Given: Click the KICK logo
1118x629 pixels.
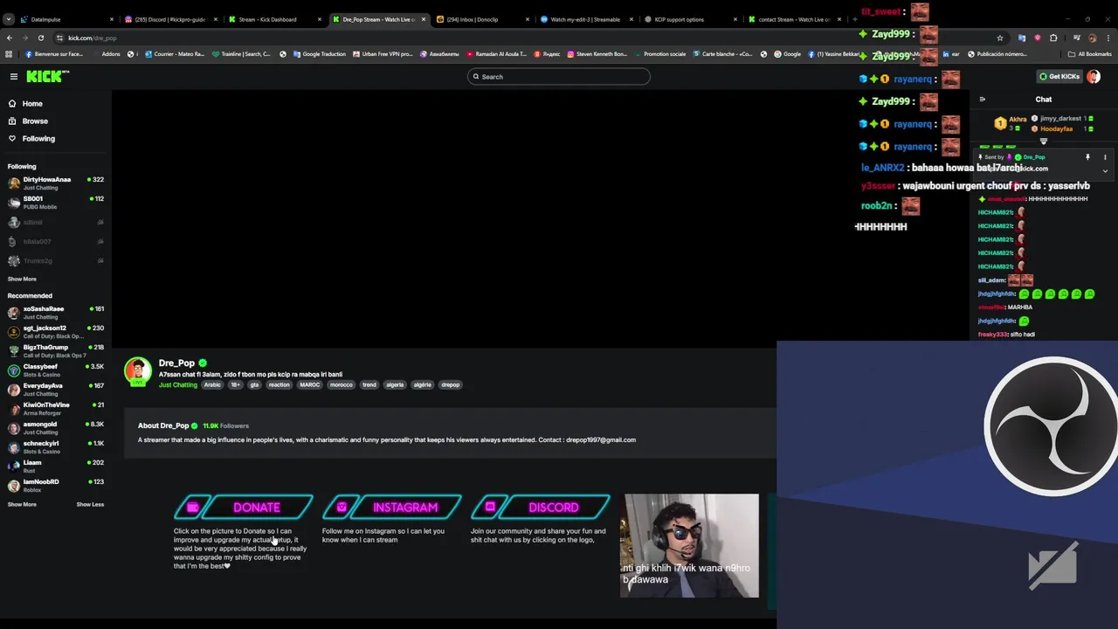Looking at the screenshot, I should (x=47, y=77).
